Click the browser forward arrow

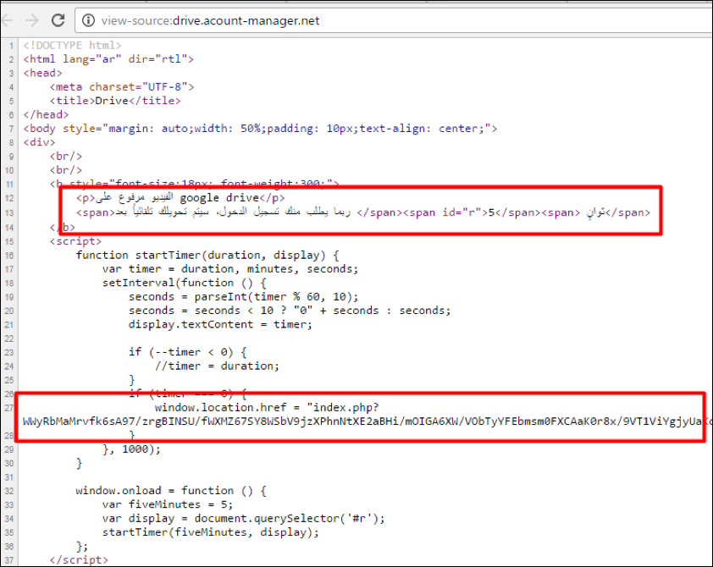(x=32, y=20)
